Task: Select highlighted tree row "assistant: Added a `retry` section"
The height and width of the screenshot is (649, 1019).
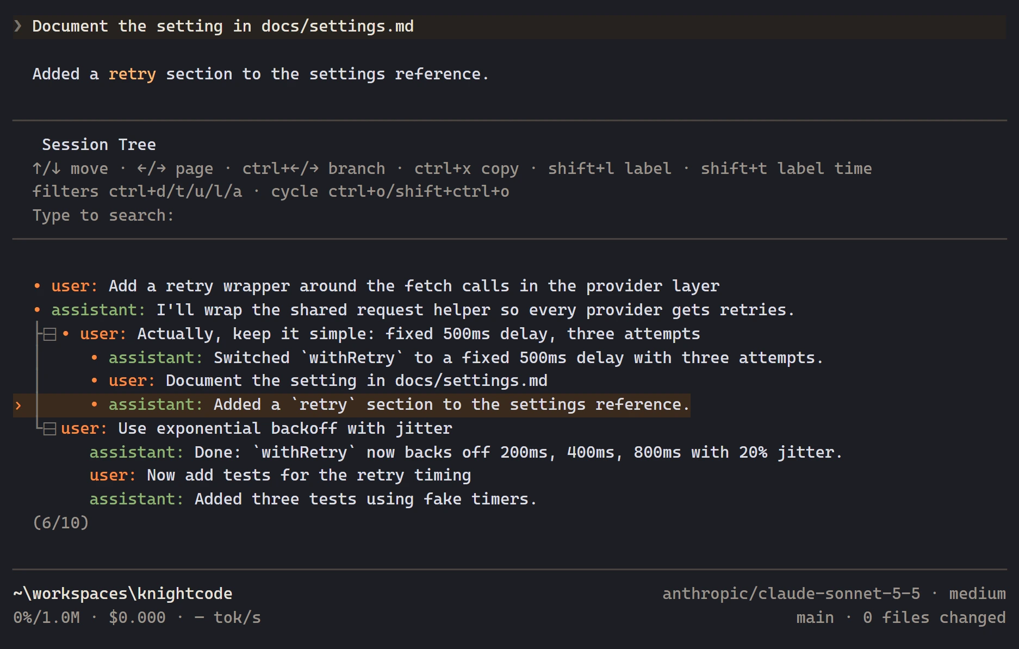Action: [x=352, y=405]
